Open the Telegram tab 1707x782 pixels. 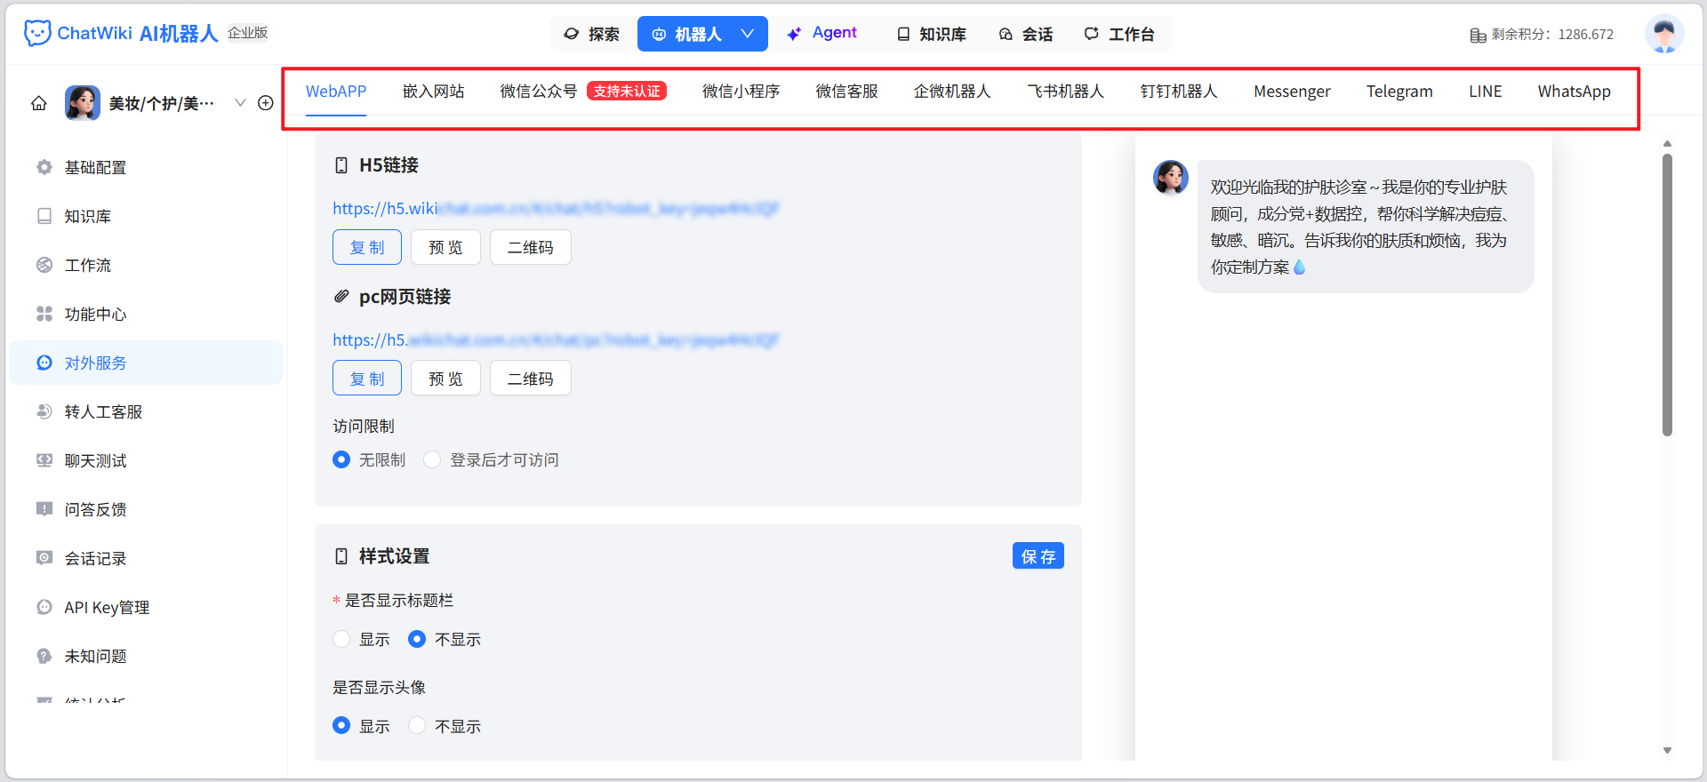(x=1399, y=92)
